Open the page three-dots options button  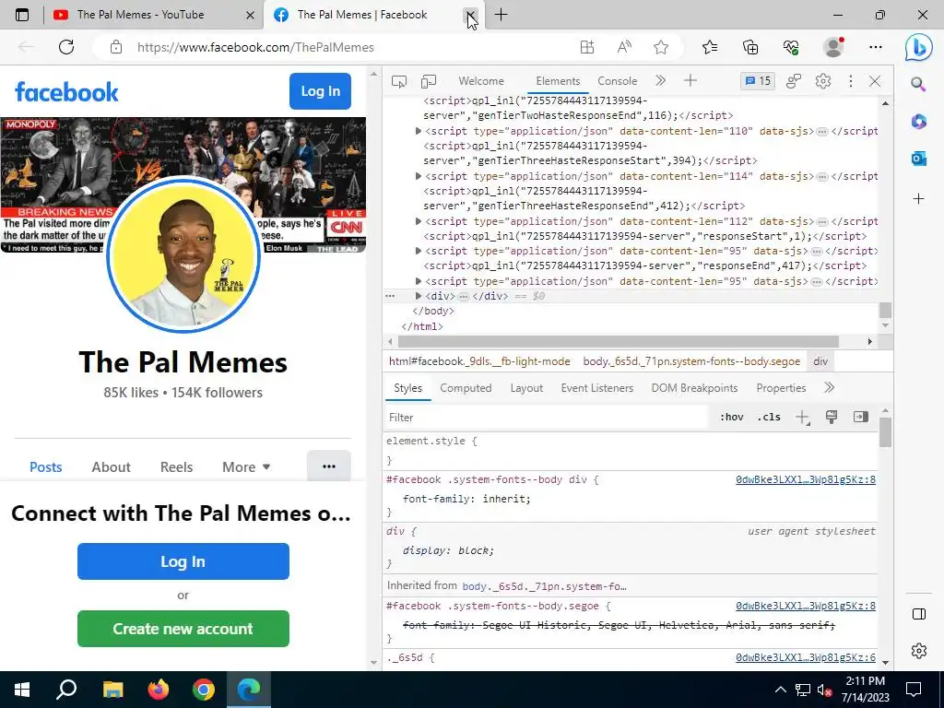tap(329, 466)
